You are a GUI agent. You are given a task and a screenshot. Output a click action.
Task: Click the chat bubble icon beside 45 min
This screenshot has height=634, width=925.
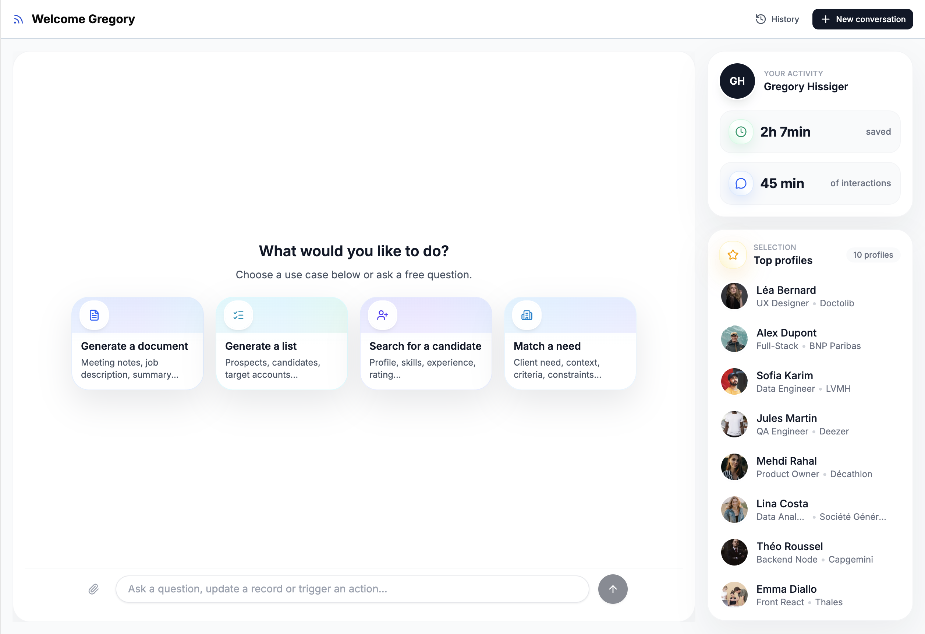pos(741,183)
